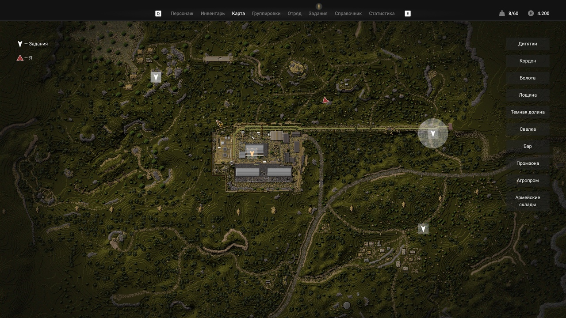The height and width of the screenshot is (318, 566).
Task: Select the quest marker in the northwest village
Action: (x=156, y=77)
